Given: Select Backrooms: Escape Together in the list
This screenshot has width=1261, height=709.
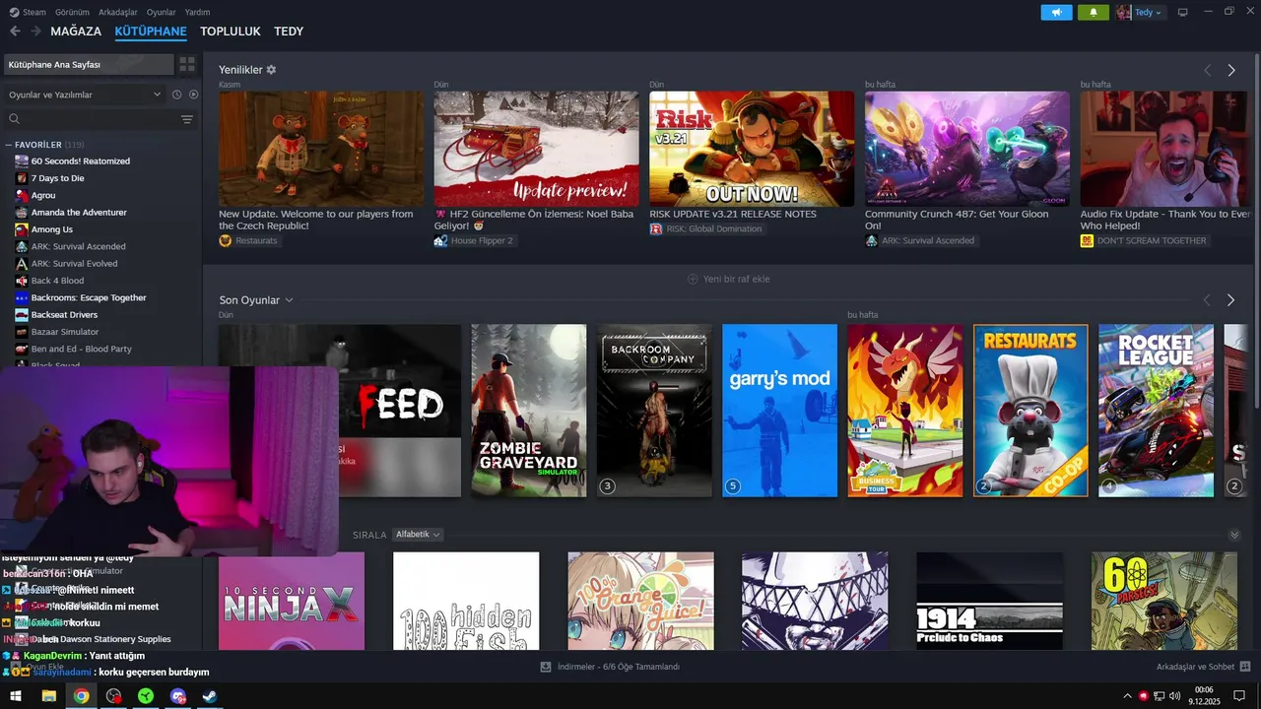Looking at the screenshot, I should (x=89, y=297).
